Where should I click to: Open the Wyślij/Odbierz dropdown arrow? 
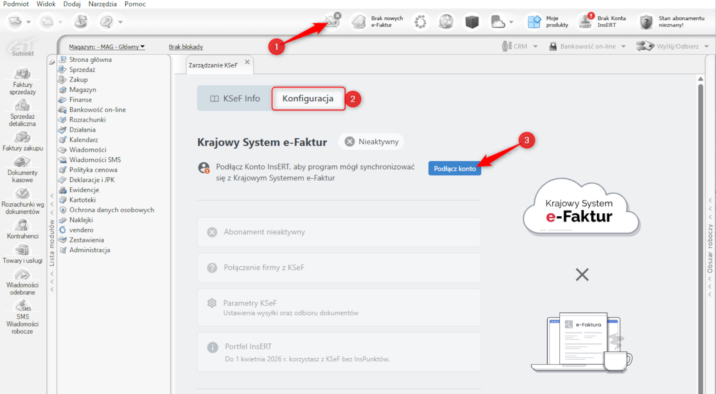pyautogui.click(x=707, y=46)
